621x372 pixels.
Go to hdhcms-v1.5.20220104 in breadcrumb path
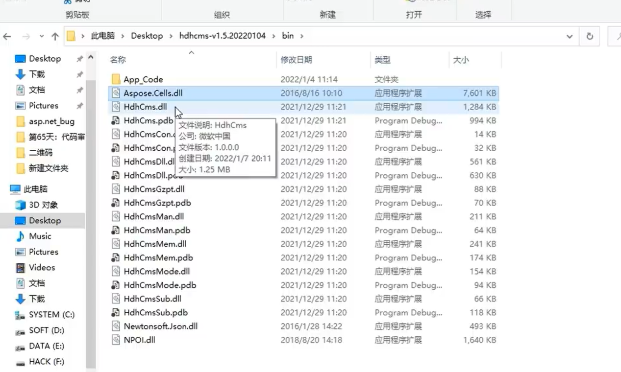[x=223, y=36]
